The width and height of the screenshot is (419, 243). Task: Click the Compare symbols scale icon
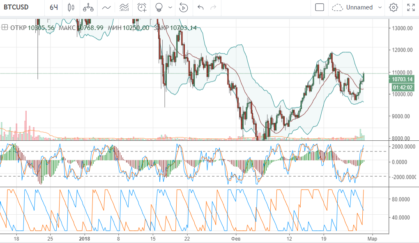pos(88,7)
